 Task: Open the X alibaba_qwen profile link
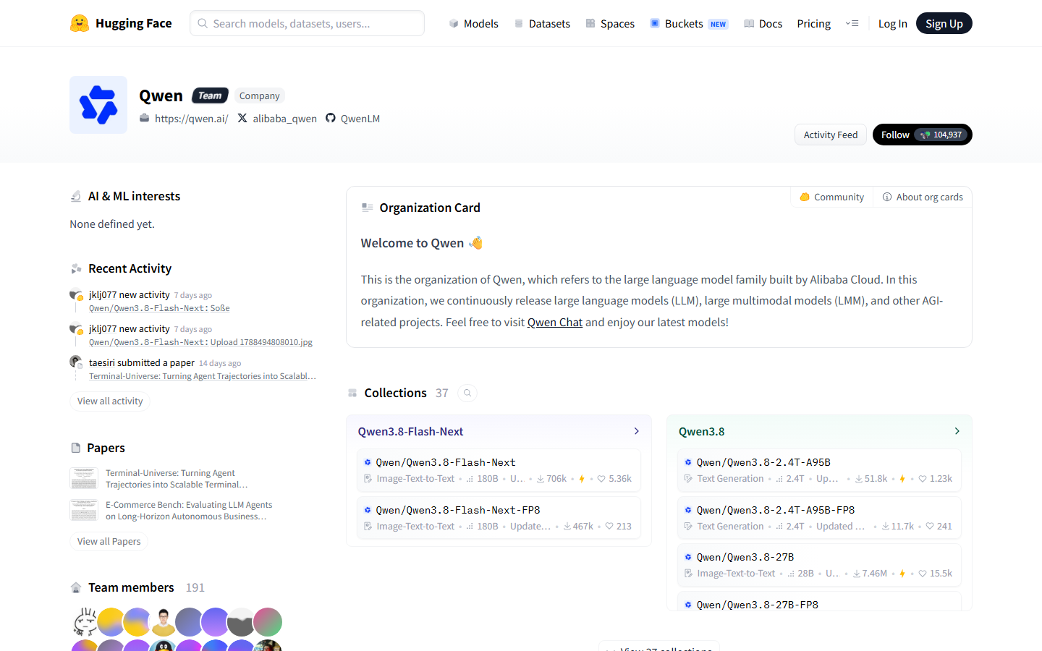pyautogui.click(x=277, y=119)
